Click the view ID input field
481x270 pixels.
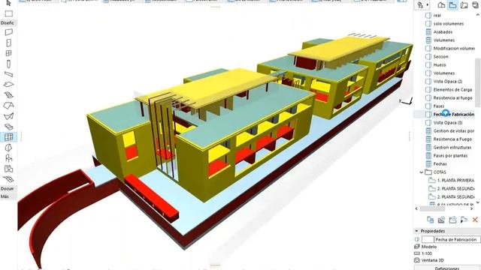428,239
